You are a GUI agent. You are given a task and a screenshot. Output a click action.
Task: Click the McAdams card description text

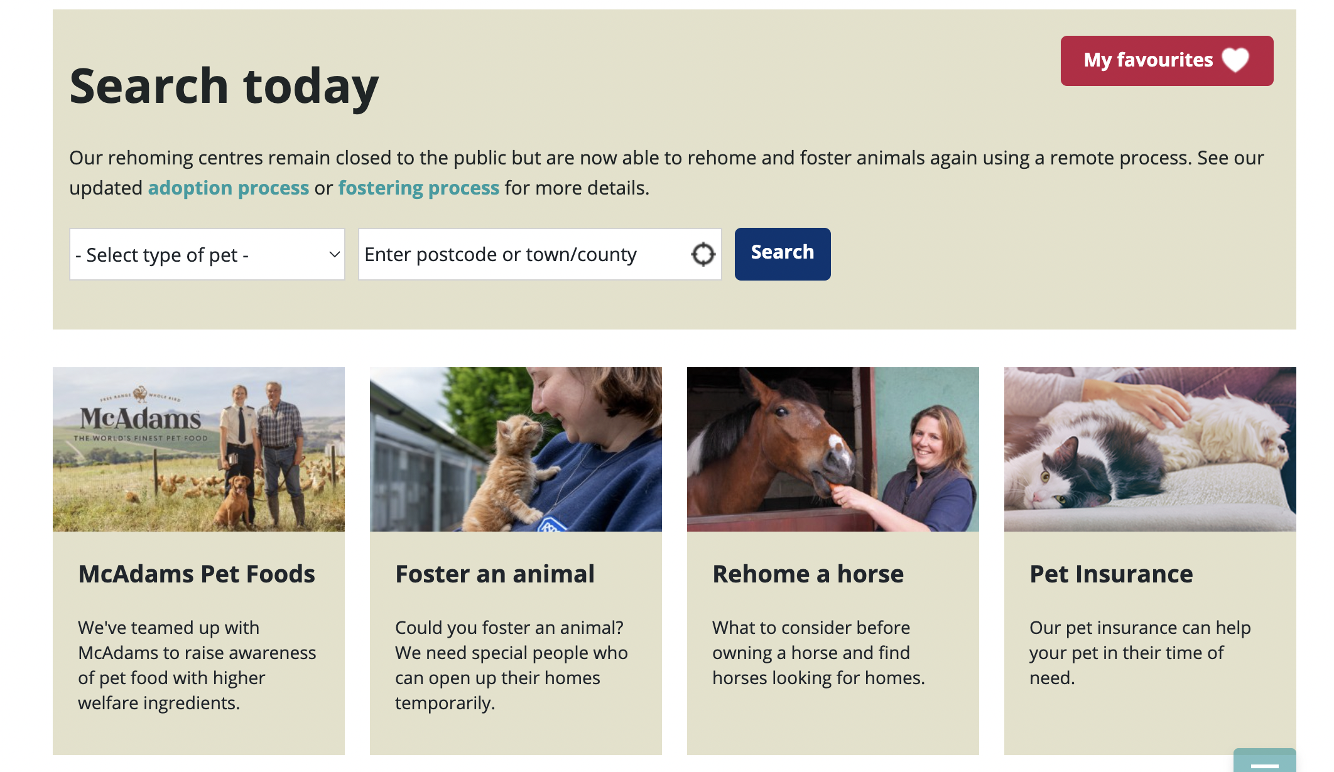[197, 665]
